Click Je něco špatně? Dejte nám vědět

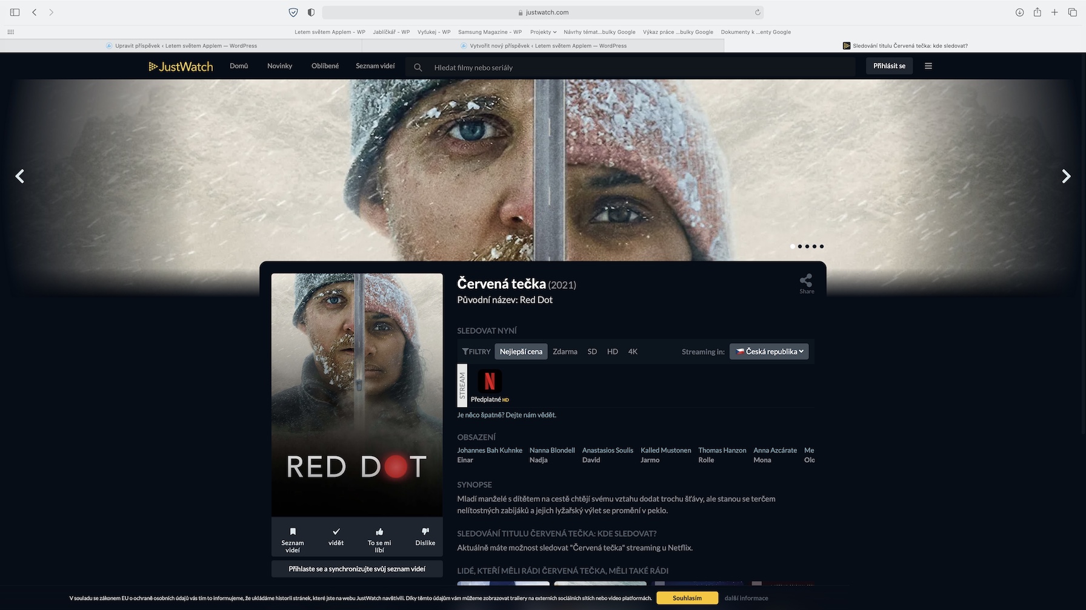(x=507, y=415)
